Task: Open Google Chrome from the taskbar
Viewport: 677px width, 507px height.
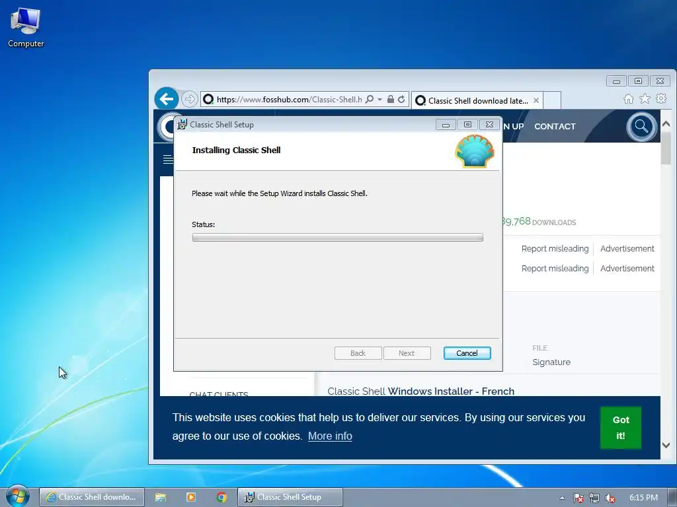Action: point(221,497)
